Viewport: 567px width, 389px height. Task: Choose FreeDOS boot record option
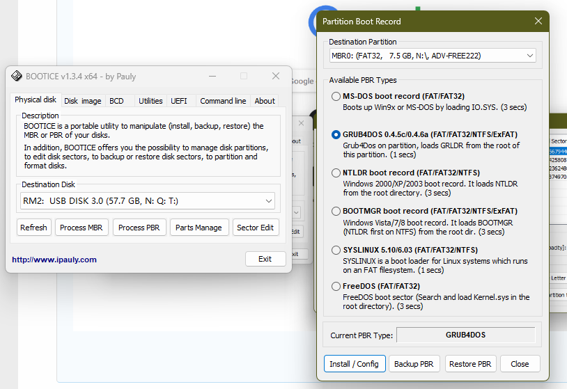pyautogui.click(x=336, y=287)
